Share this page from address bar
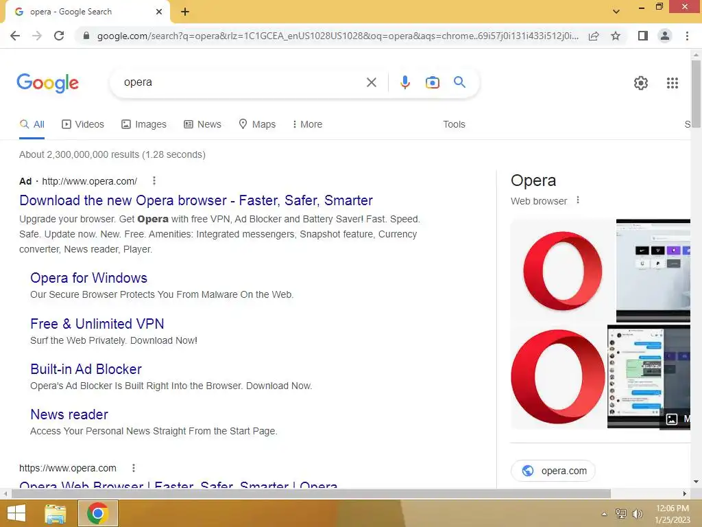The height and width of the screenshot is (527, 702). [594, 36]
